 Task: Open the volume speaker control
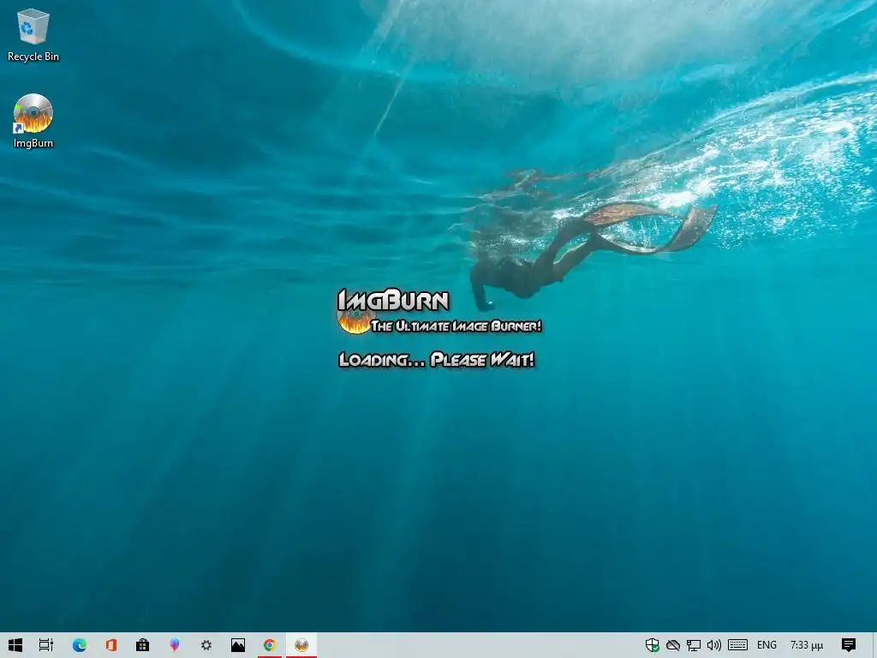[713, 645]
